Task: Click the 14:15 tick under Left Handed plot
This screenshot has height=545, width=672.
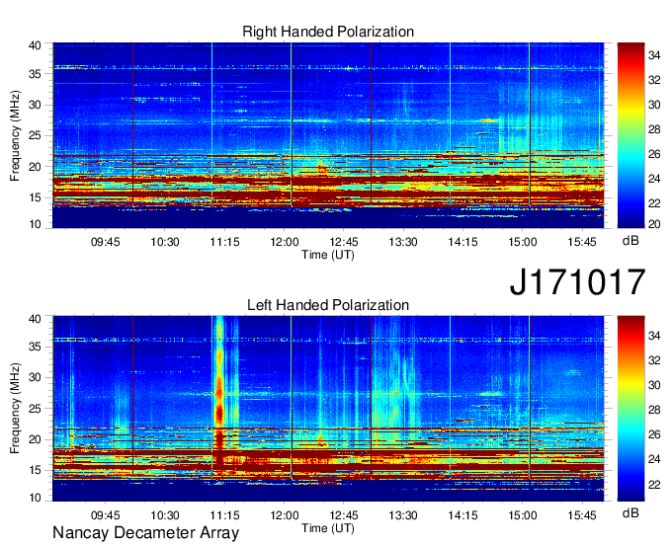Action: (x=462, y=515)
